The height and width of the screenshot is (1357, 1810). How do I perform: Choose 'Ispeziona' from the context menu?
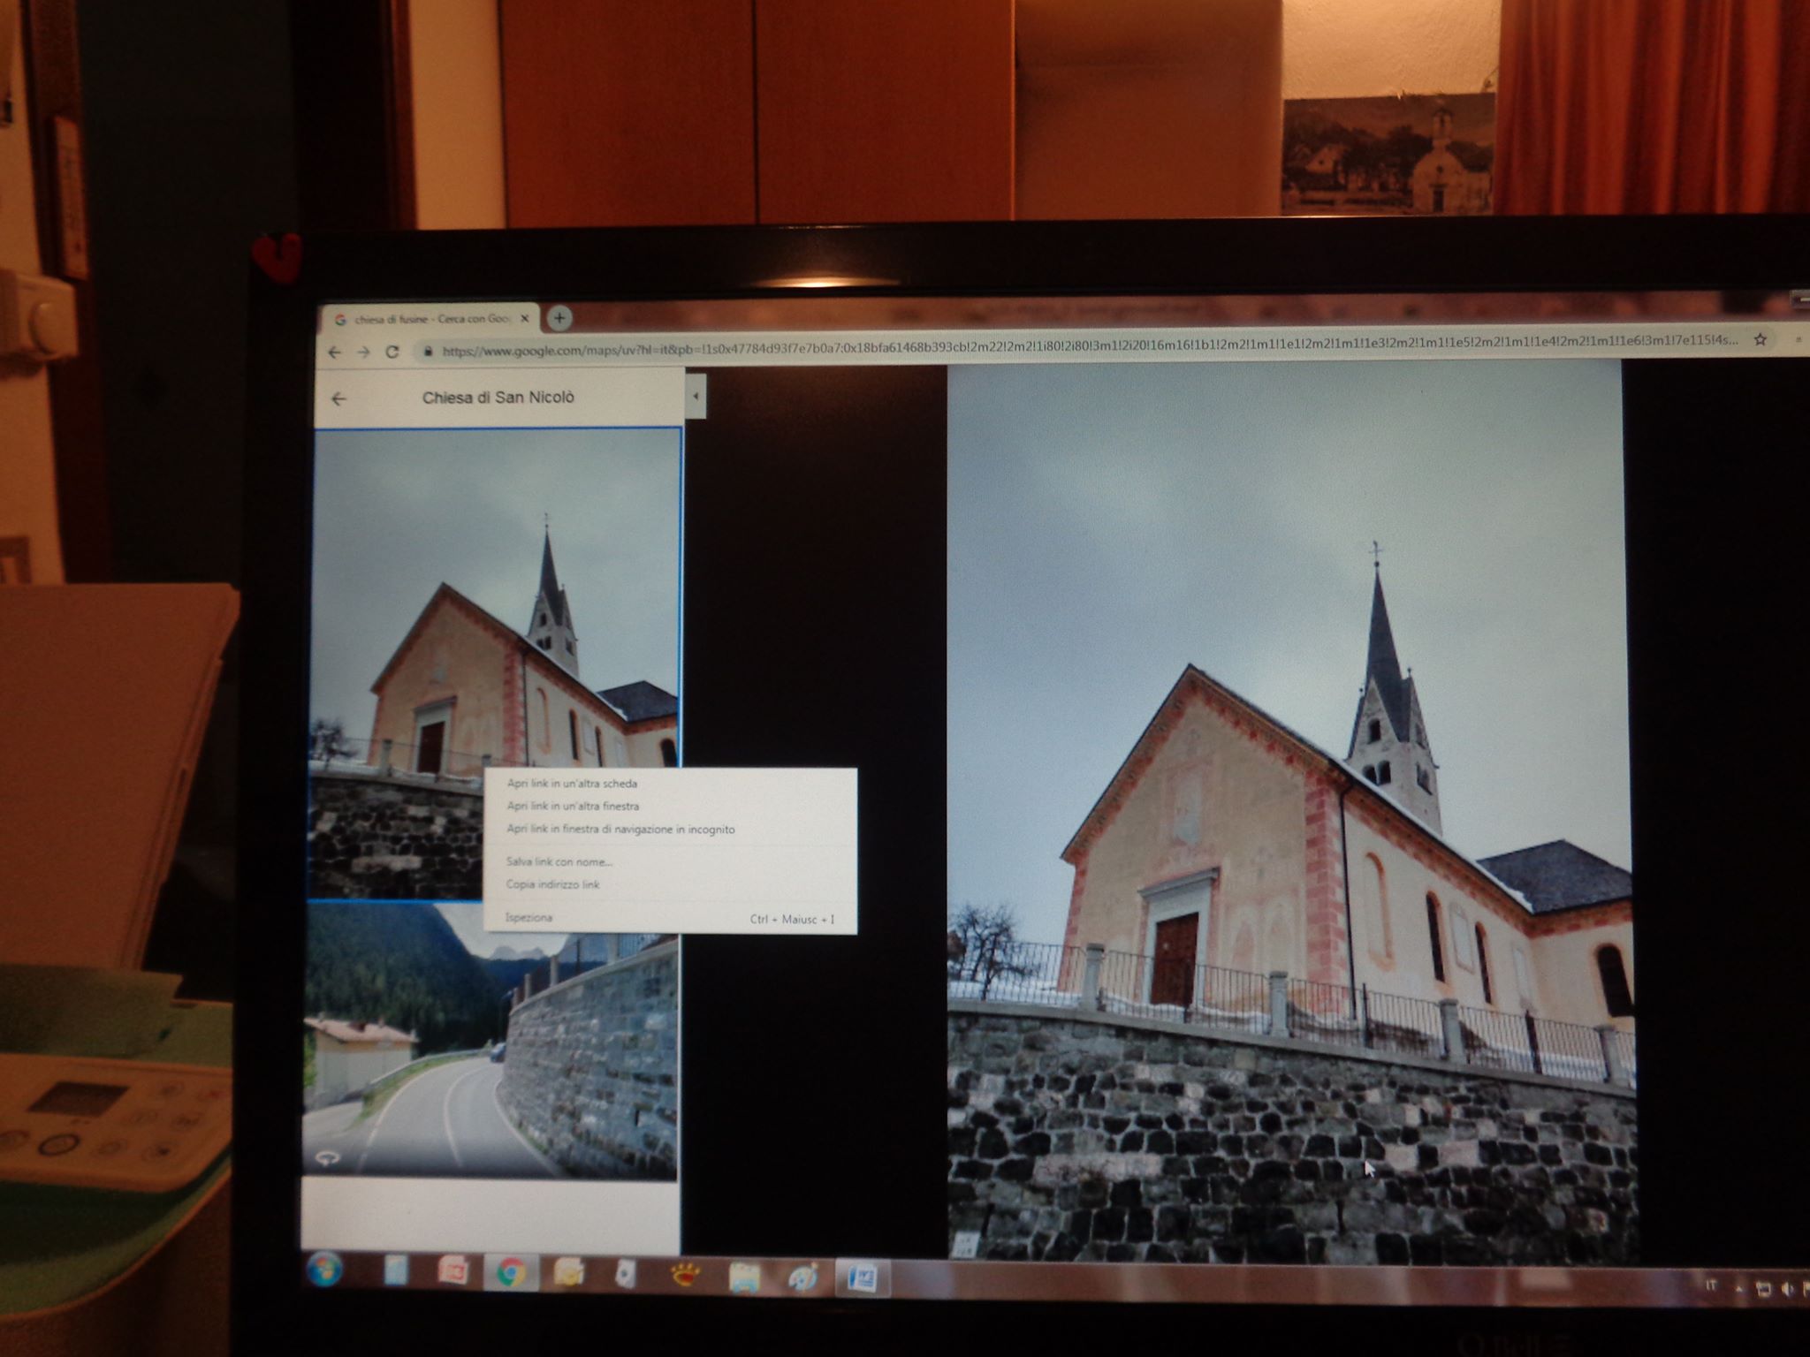[x=529, y=917]
